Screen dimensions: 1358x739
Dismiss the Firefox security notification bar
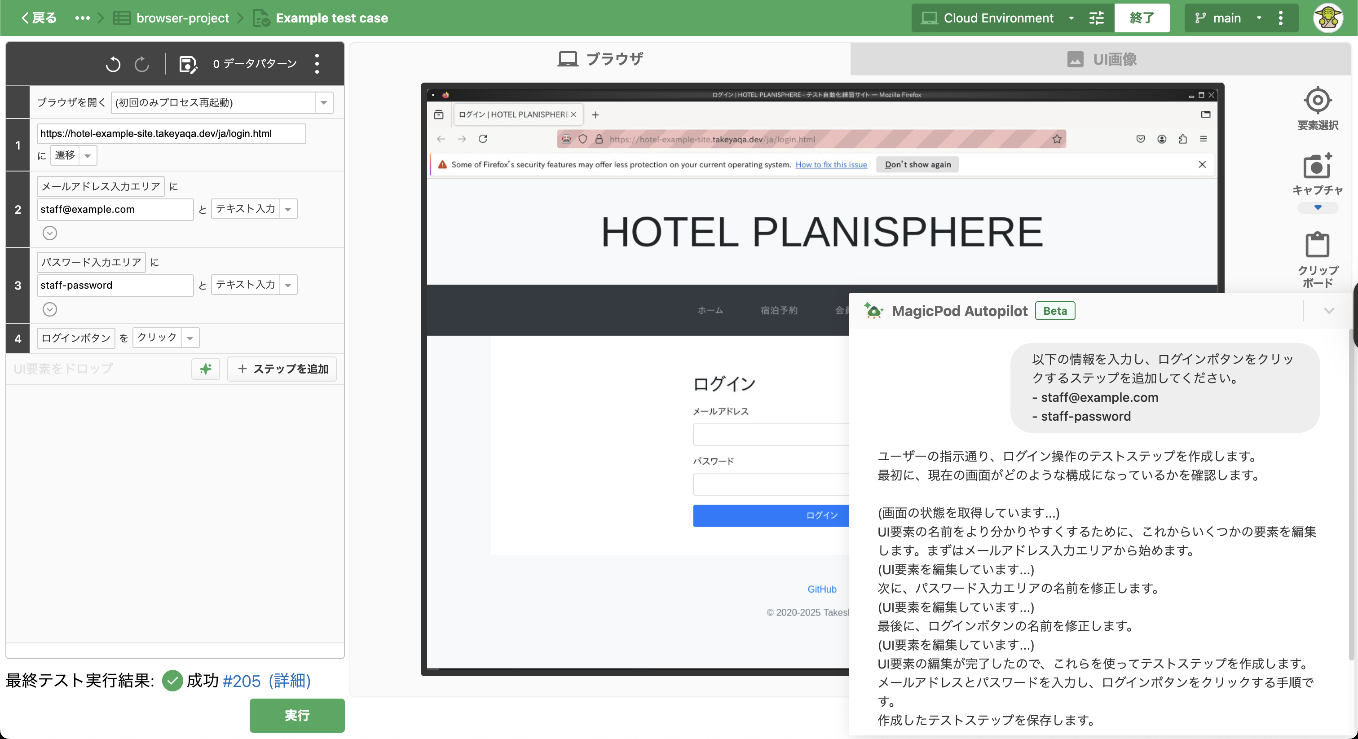pyautogui.click(x=1202, y=164)
